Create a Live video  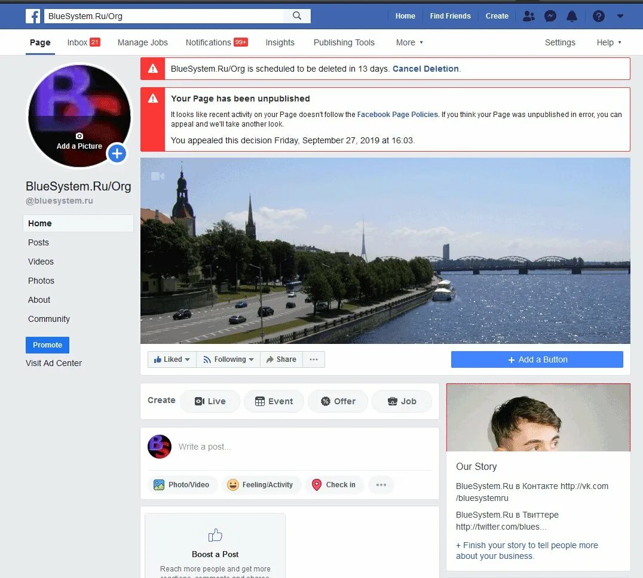210,401
